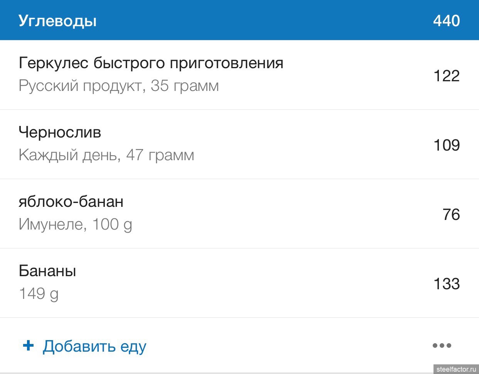
Task: Tap the Каждый день, 47 грамм subtitle
Action: click(106, 155)
